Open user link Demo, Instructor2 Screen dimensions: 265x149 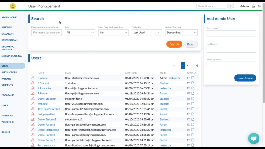pyautogui.click(x=48, y=130)
